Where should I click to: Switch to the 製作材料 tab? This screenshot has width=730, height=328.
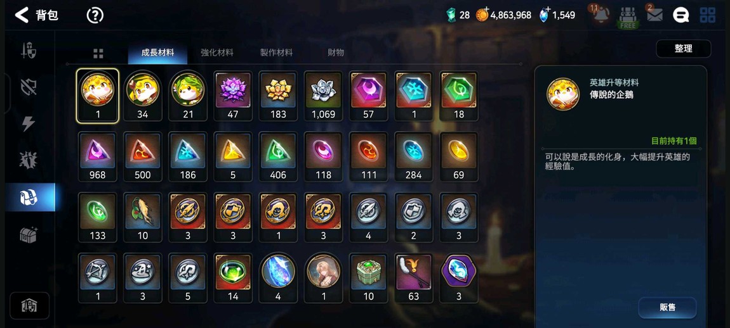coord(277,53)
